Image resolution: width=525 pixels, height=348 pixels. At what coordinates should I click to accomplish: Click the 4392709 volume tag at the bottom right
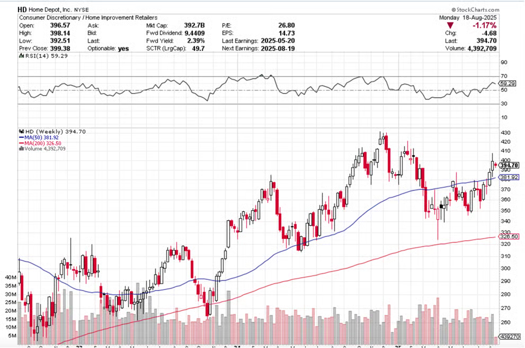pyautogui.click(x=510, y=336)
